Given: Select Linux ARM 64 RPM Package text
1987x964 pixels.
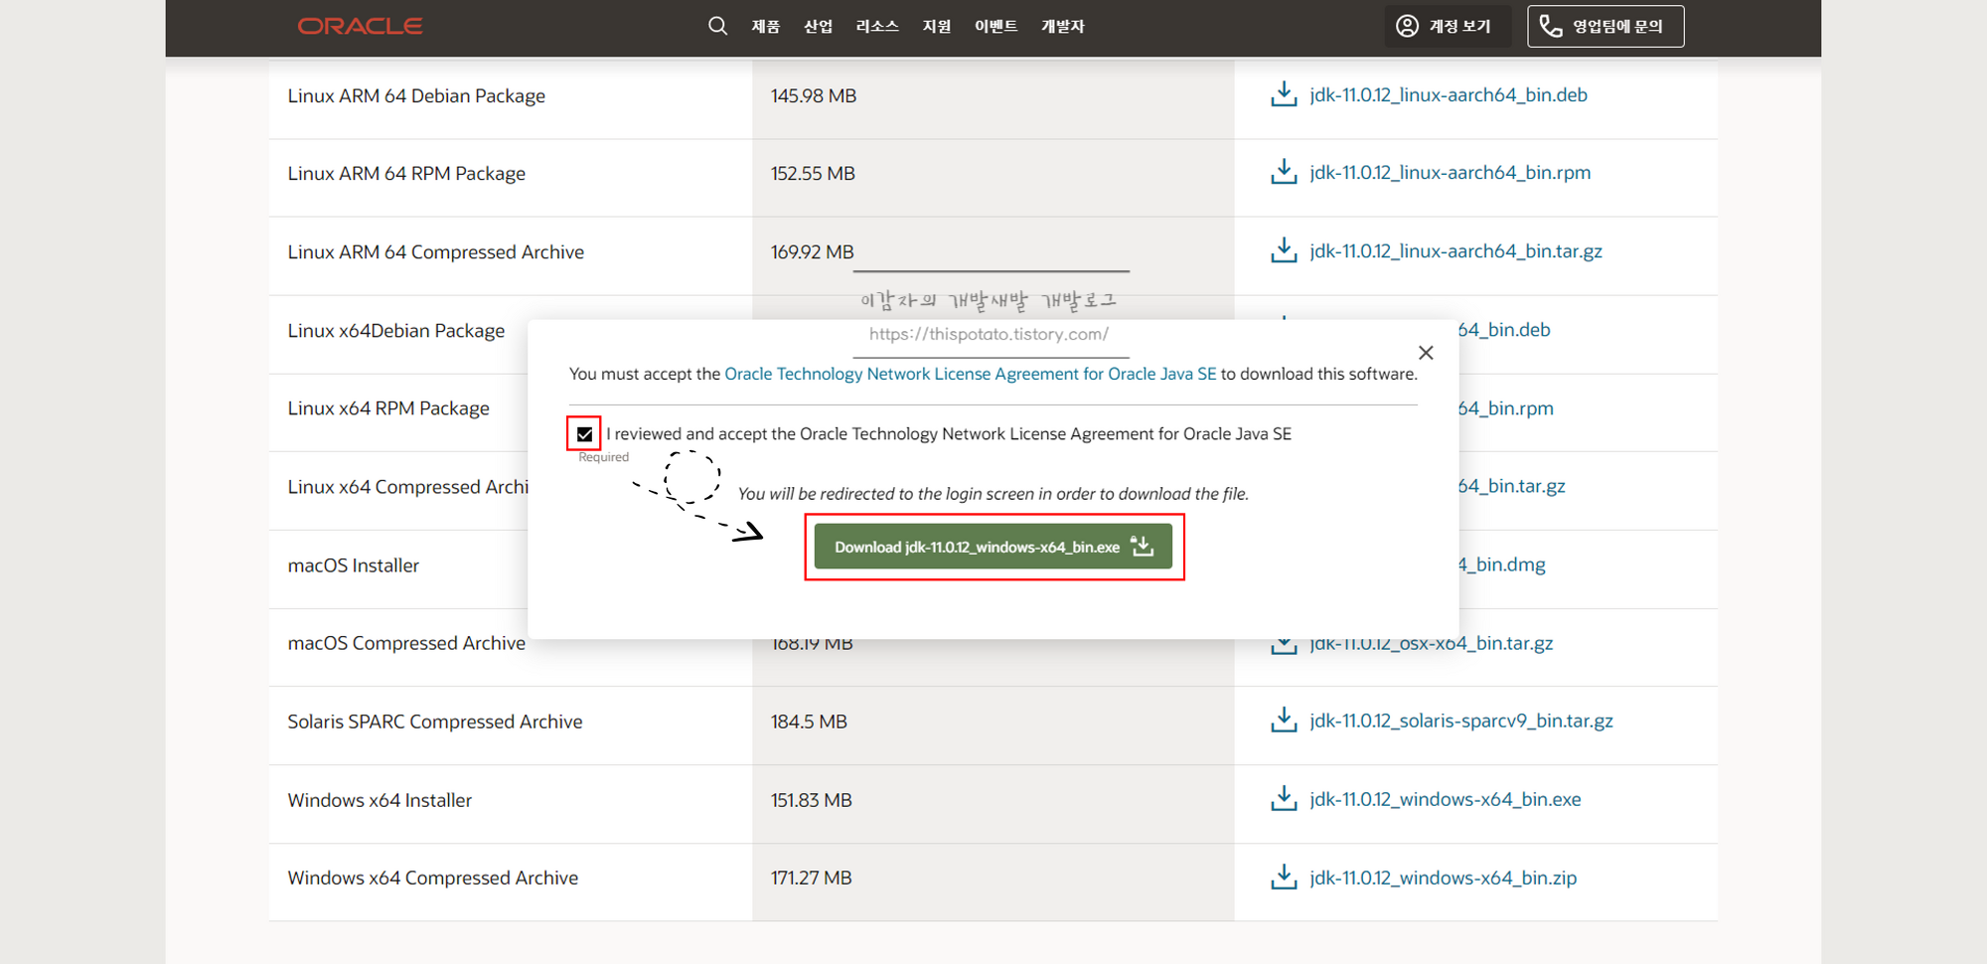Looking at the screenshot, I should (406, 174).
